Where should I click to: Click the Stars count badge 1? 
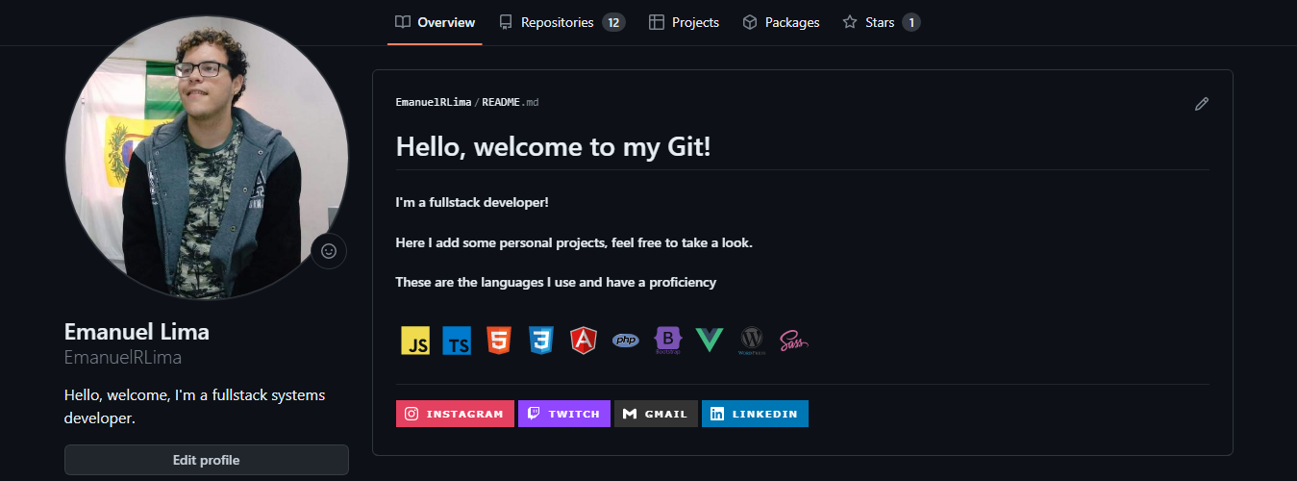[911, 22]
